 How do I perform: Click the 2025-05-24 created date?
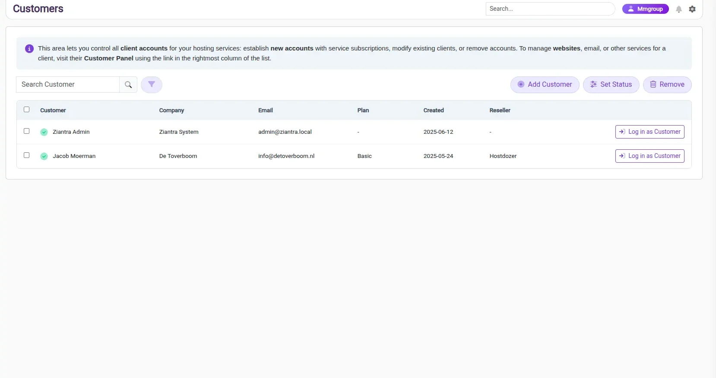click(x=438, y=156)
